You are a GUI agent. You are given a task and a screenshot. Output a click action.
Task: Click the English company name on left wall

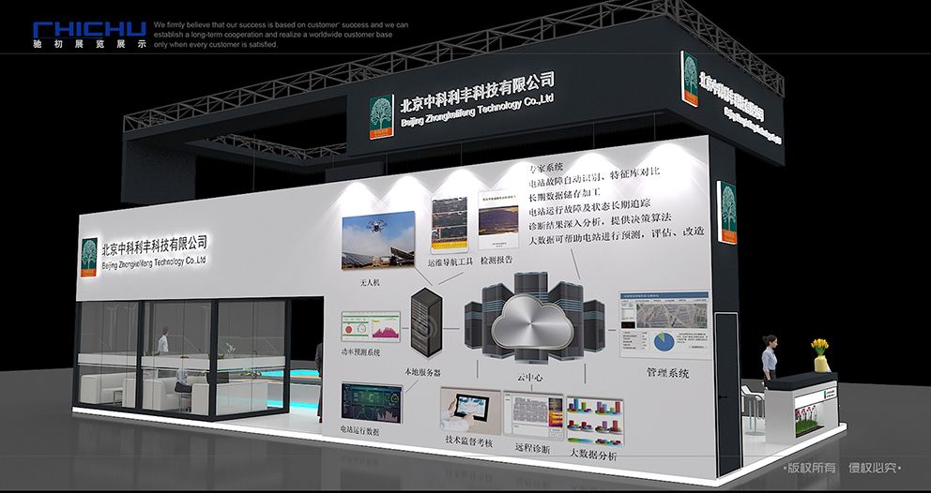point(154,262)
